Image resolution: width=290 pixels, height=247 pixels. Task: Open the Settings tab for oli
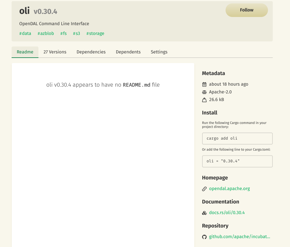click(x=159, y=52)
